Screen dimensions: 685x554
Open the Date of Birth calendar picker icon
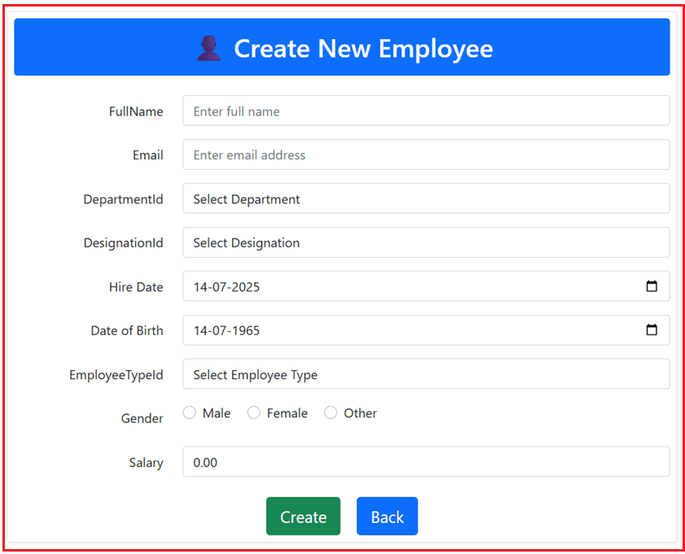pyautogui.click(x=652, y=329)
